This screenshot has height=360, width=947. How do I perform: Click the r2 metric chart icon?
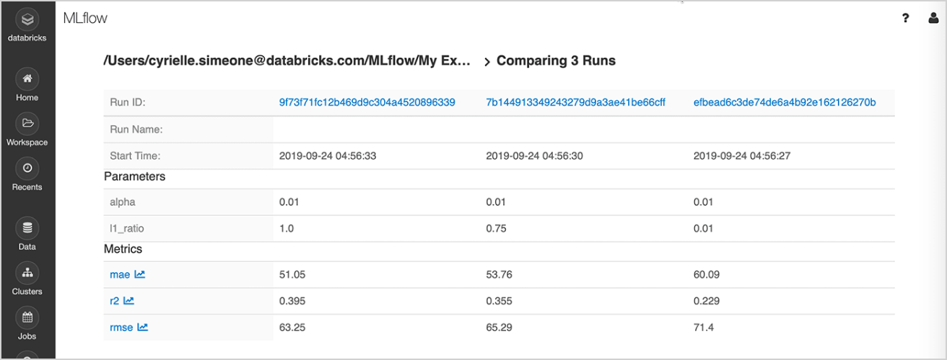(128, 301)
